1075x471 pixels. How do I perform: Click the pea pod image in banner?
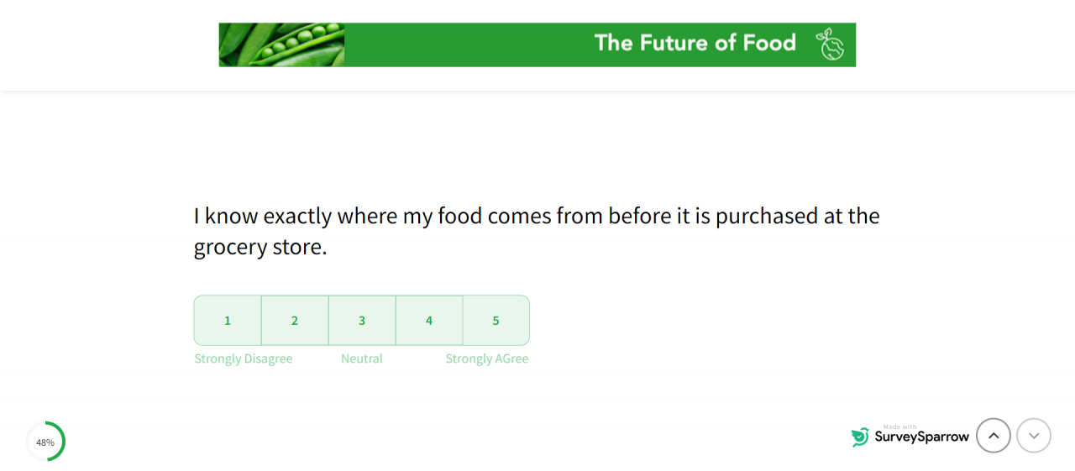[x=282, y=44]
